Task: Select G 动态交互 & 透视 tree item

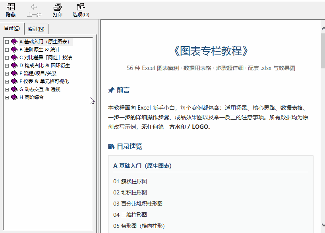Action: tap(40, 89)
